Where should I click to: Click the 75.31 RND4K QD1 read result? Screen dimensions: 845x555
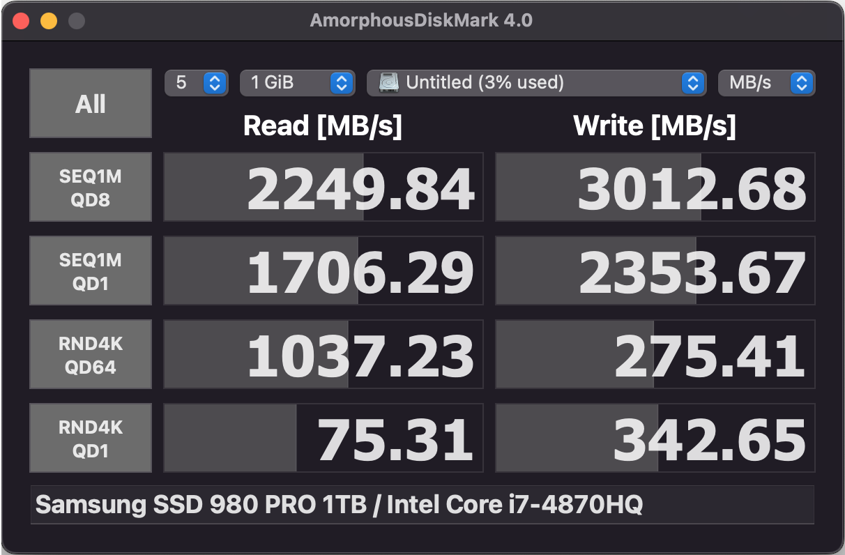tap(322, 437)
